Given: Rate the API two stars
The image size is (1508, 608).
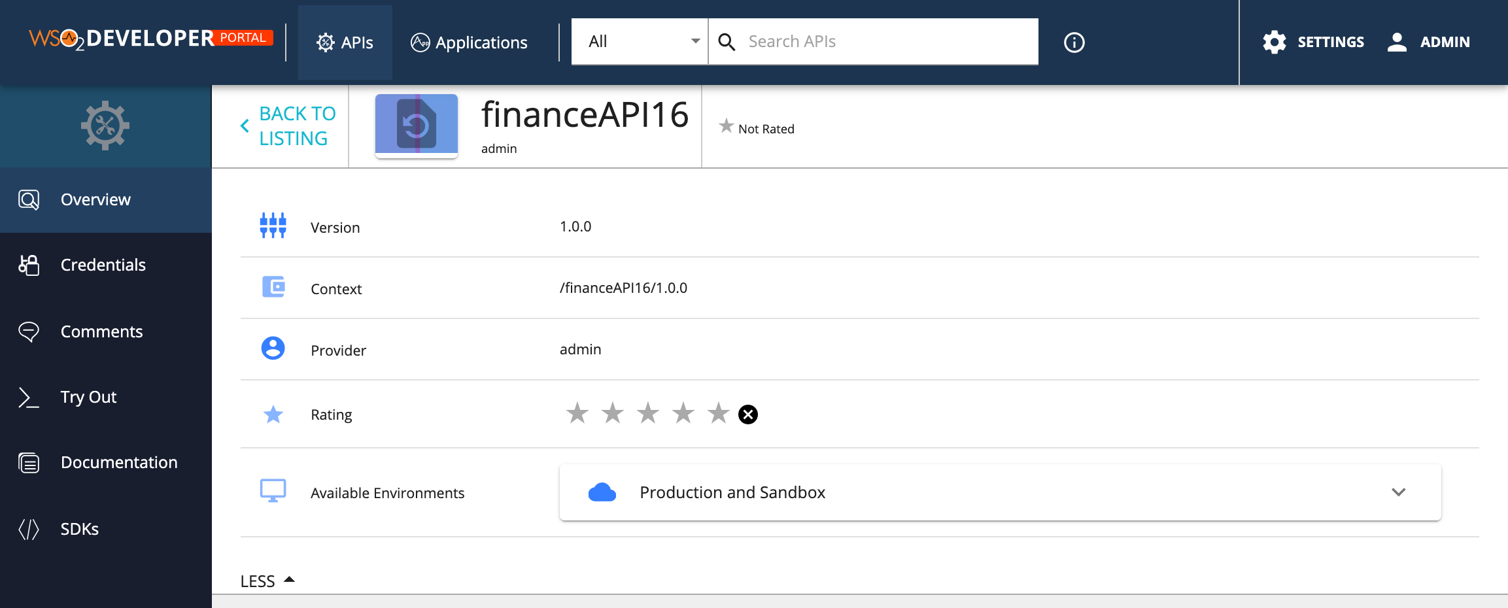Looking at the screenshot, I should (613, 413).
